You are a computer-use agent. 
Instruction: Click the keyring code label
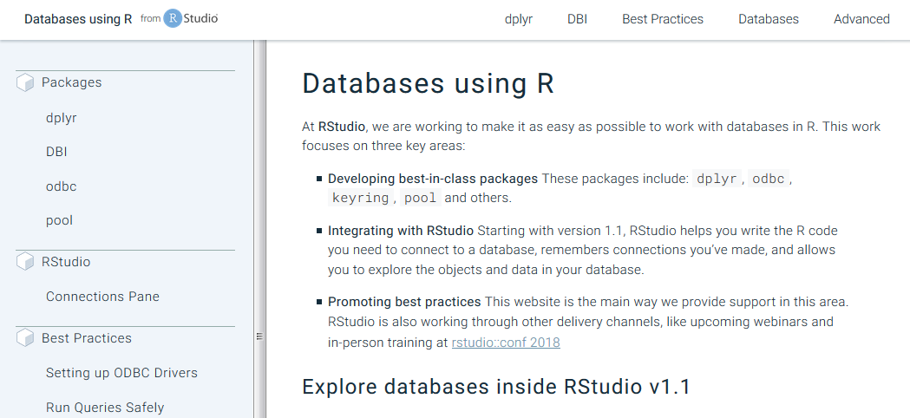coord(360,198)
